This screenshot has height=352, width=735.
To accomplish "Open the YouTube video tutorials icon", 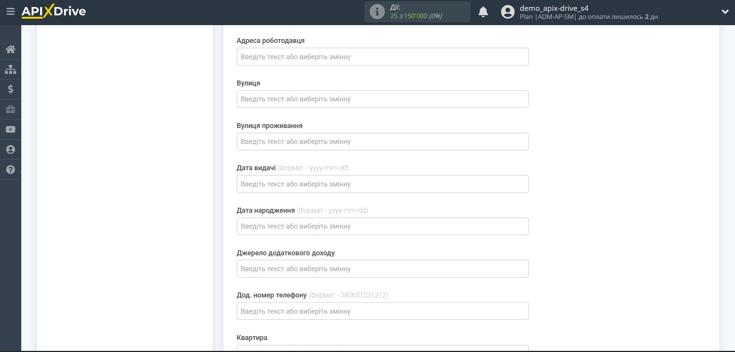I will point(10,130).
